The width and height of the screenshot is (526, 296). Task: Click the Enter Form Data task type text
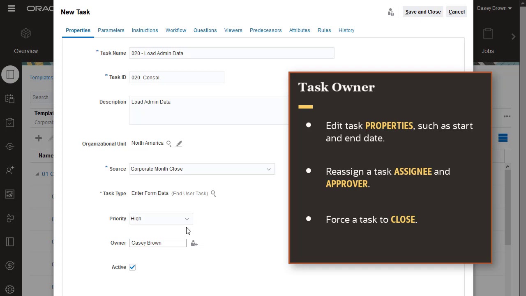pyautogui.click(x=150, y=193)
